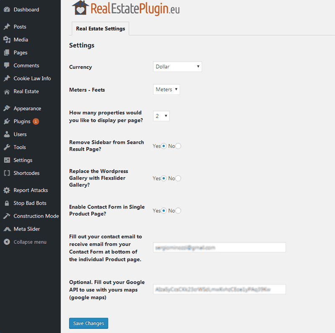The height and width of the screenshot is (333, 335).
Task: Choose Yes for Flexslider Gallery replacement
Action: point(164,178)
